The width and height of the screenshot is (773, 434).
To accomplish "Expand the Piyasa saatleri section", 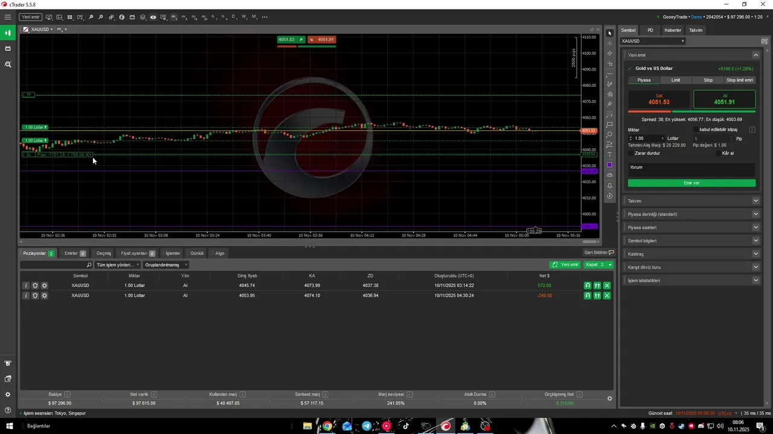I will coord(755,227).
